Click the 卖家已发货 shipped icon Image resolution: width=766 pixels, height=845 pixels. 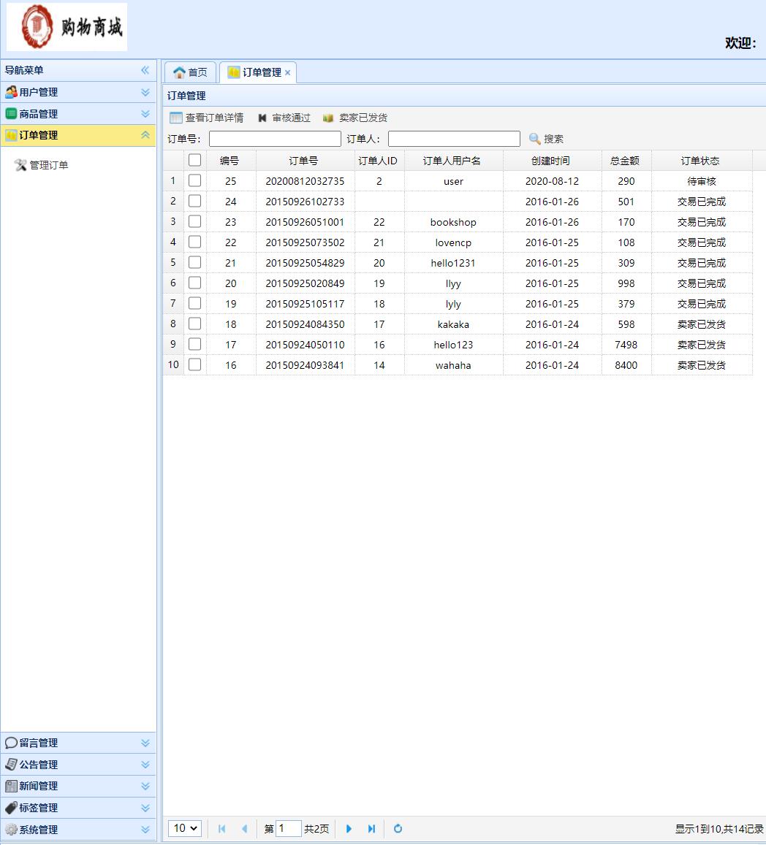click(329, 118)
